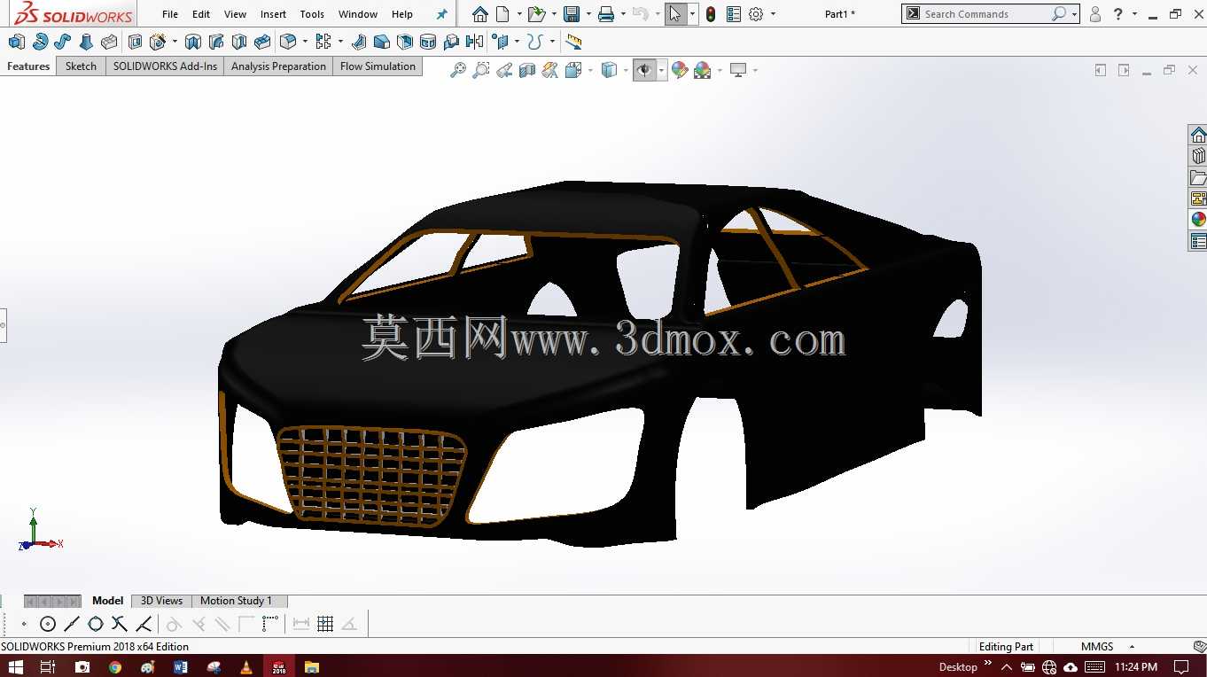Expand the Linear Pattern dropdown arrow

pyautogui.click(x=339, y=42)
